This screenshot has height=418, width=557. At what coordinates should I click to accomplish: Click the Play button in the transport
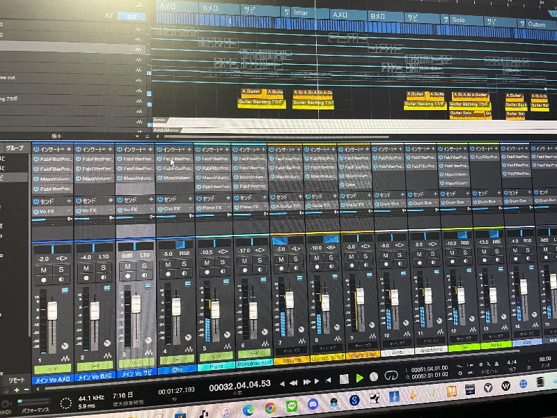point(360,378)
